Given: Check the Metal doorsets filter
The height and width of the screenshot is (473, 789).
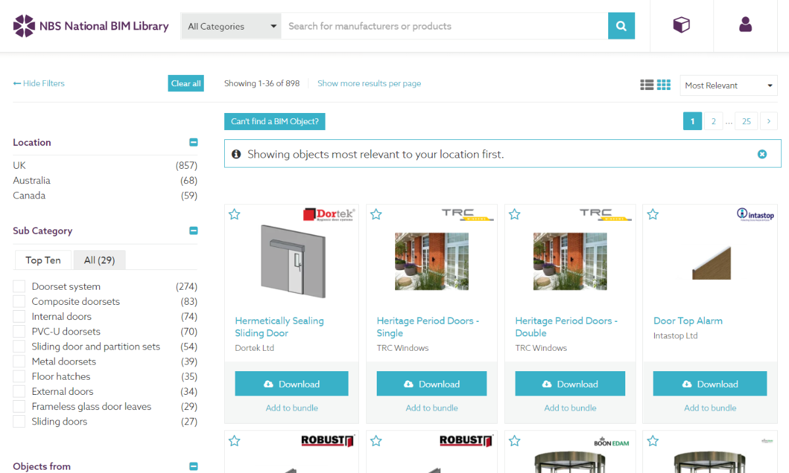Looking at the screenshot, I should click(x=19, y=361).
